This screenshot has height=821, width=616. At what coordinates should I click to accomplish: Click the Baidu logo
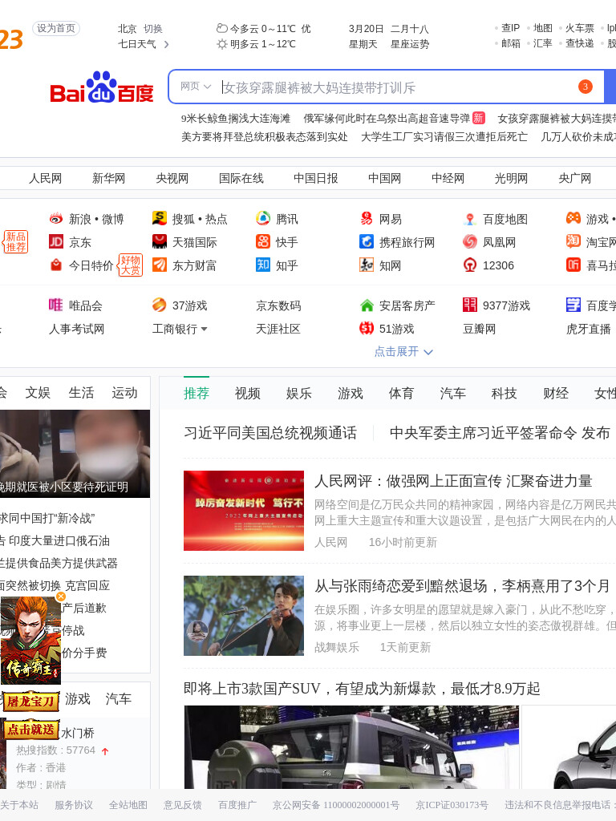point(102,87)
